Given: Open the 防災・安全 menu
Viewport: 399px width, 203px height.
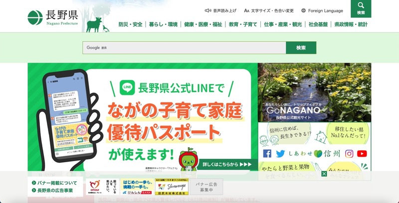Looking at the screenshot, I should (131, 24).
